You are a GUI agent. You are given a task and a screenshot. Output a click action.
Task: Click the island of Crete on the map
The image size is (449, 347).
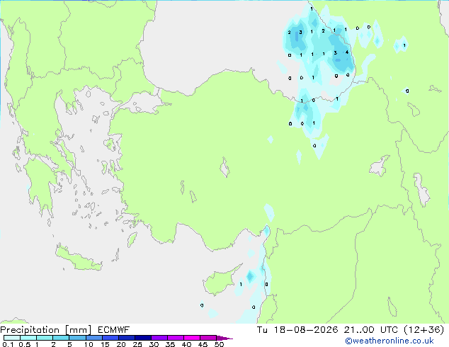[79, 258]
